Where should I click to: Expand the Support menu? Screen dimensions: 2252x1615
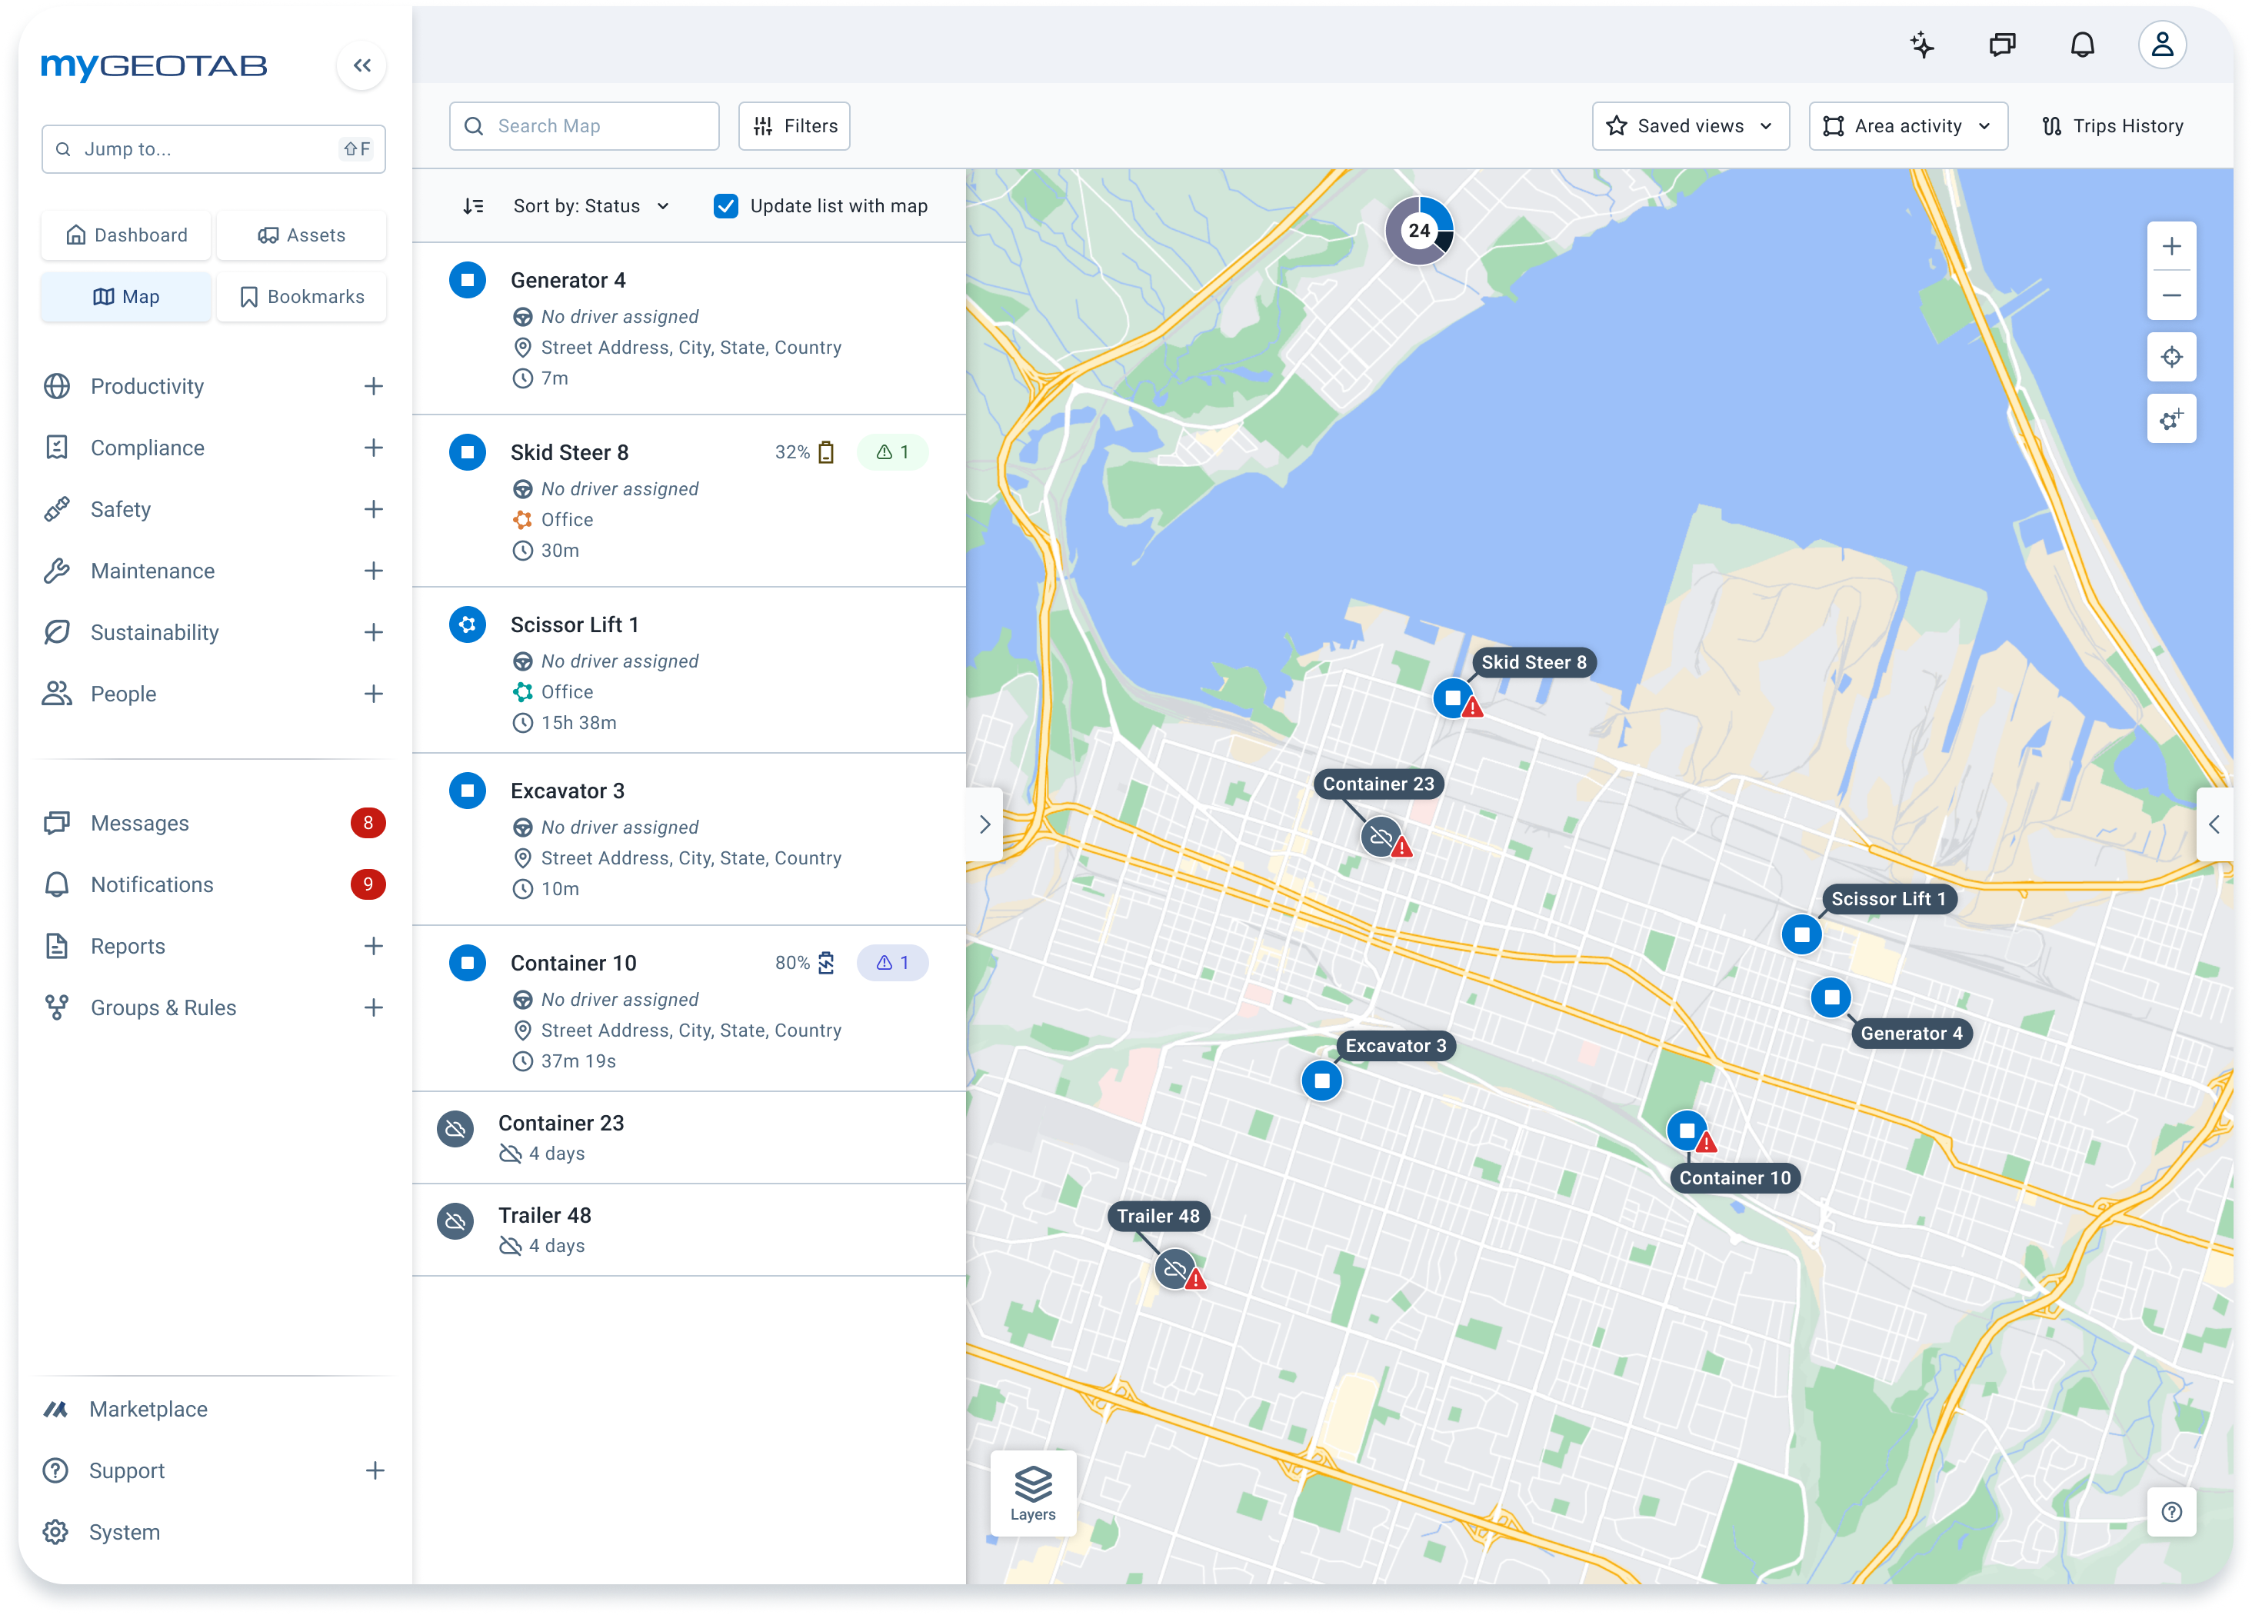click(x=375, y=1471)
